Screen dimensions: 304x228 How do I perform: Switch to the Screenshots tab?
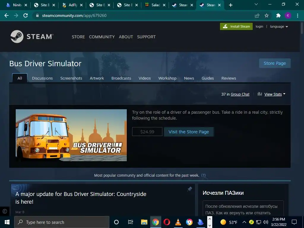[71, 78]
